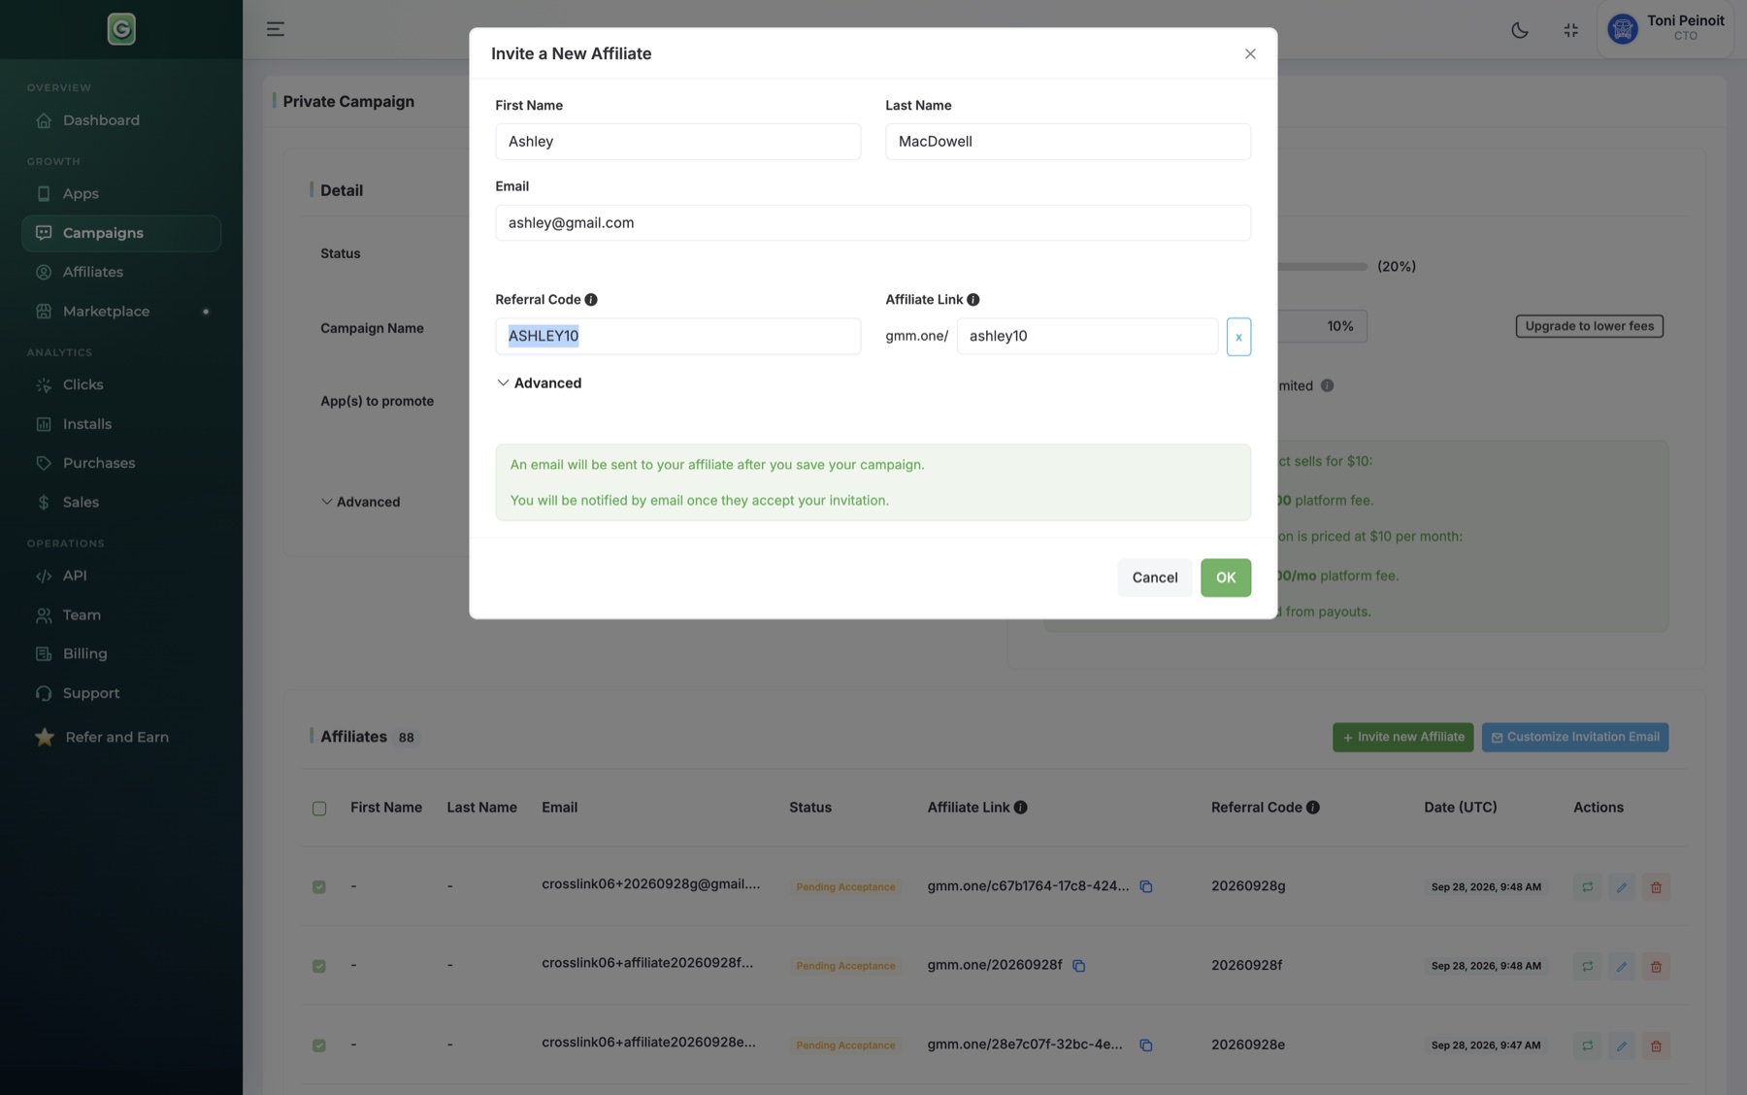Click the First Name field containing Ashley
The image size is (1747, 1095).
click(x=677, y=142)
